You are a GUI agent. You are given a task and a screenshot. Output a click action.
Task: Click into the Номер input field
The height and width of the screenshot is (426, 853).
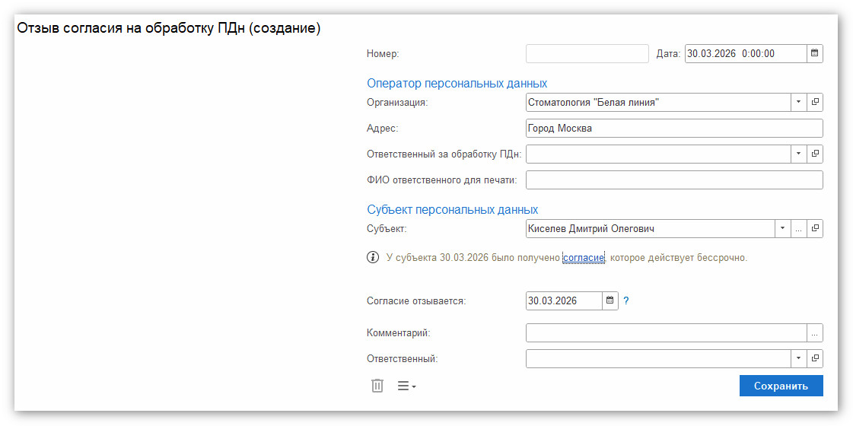click(x=587, y=54)
